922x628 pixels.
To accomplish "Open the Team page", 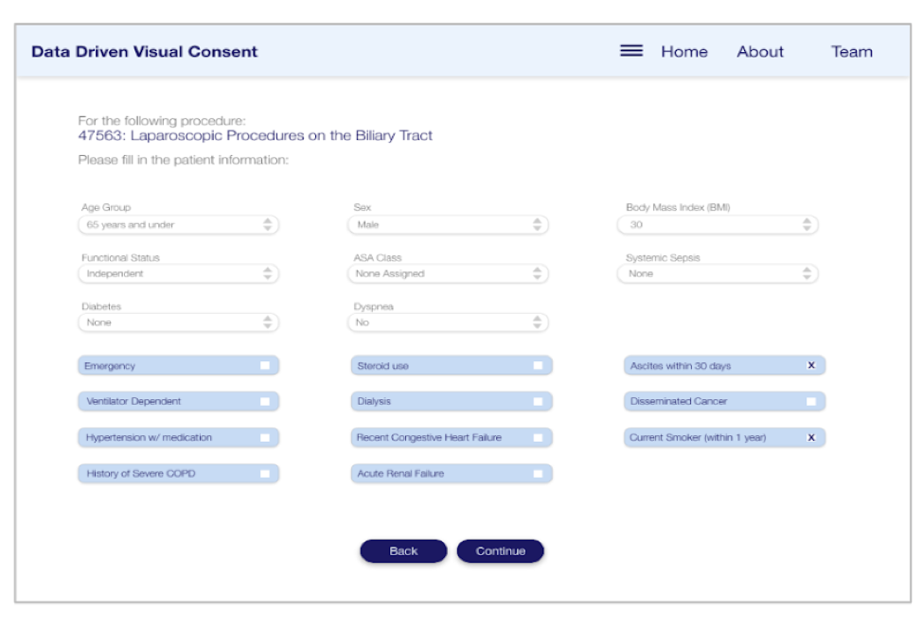I will tap(851, 52).
